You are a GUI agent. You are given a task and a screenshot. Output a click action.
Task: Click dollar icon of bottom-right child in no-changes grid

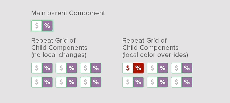pyautogui.click(x=85, y=82)
